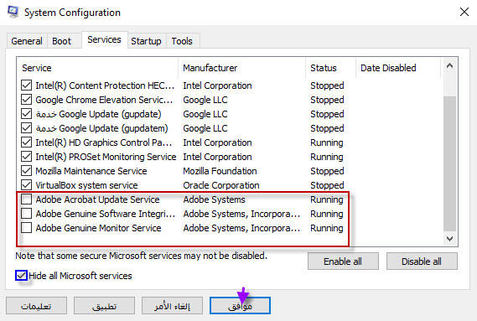Click the services list scroll down arrow
Image resolution: width=477 pixels, height=321 pixels.
point(449,239)
